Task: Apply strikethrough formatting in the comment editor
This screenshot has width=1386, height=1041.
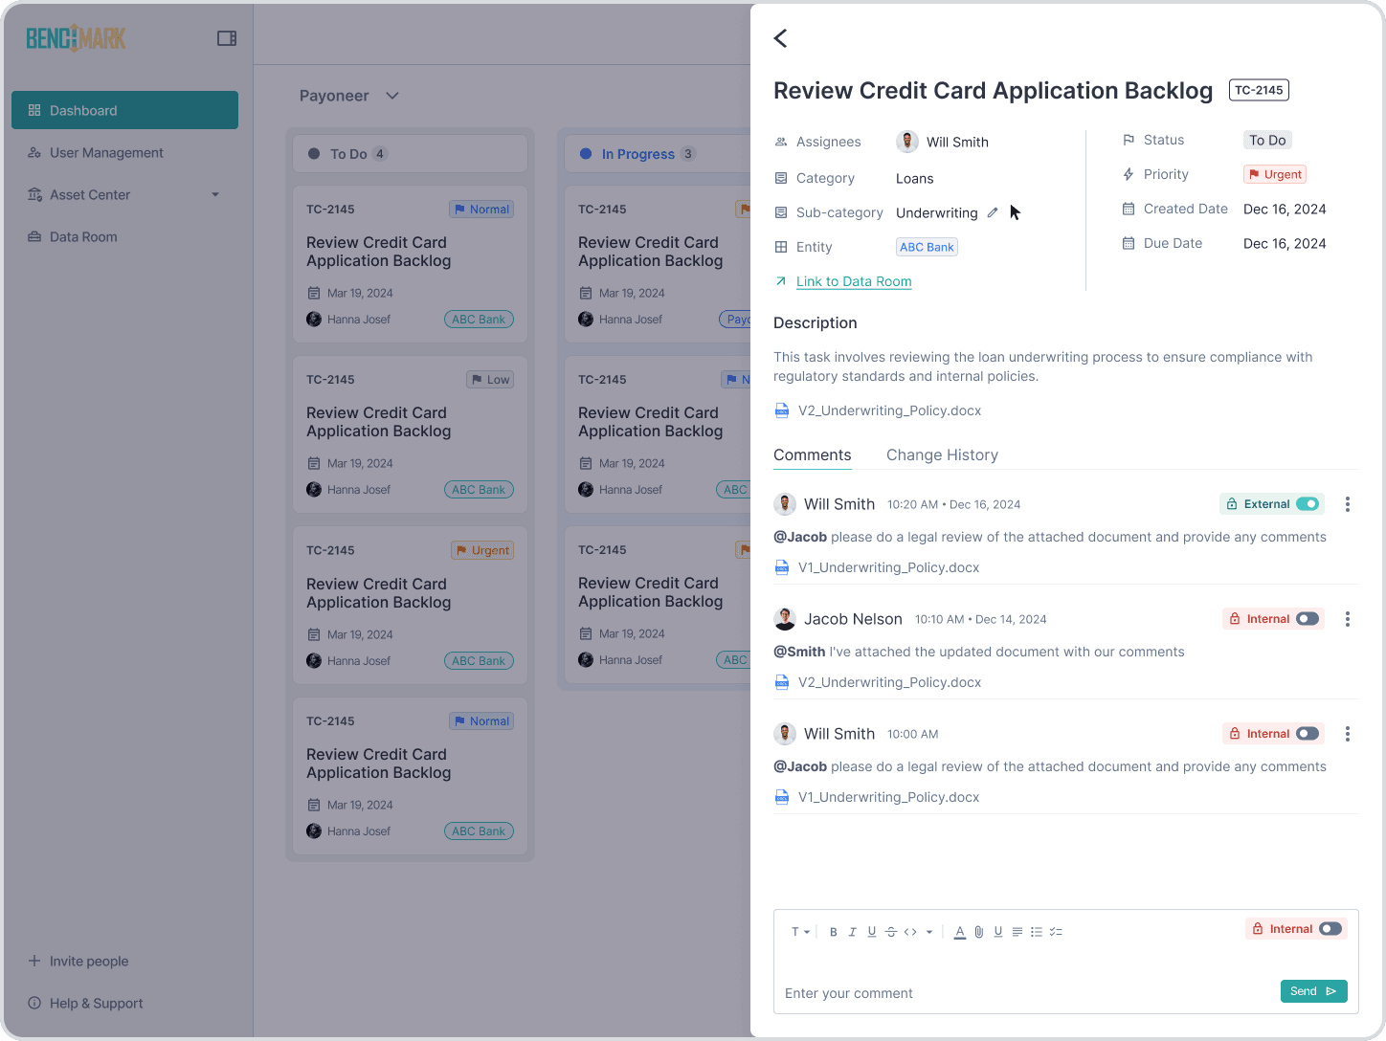Action: [891, 932]
